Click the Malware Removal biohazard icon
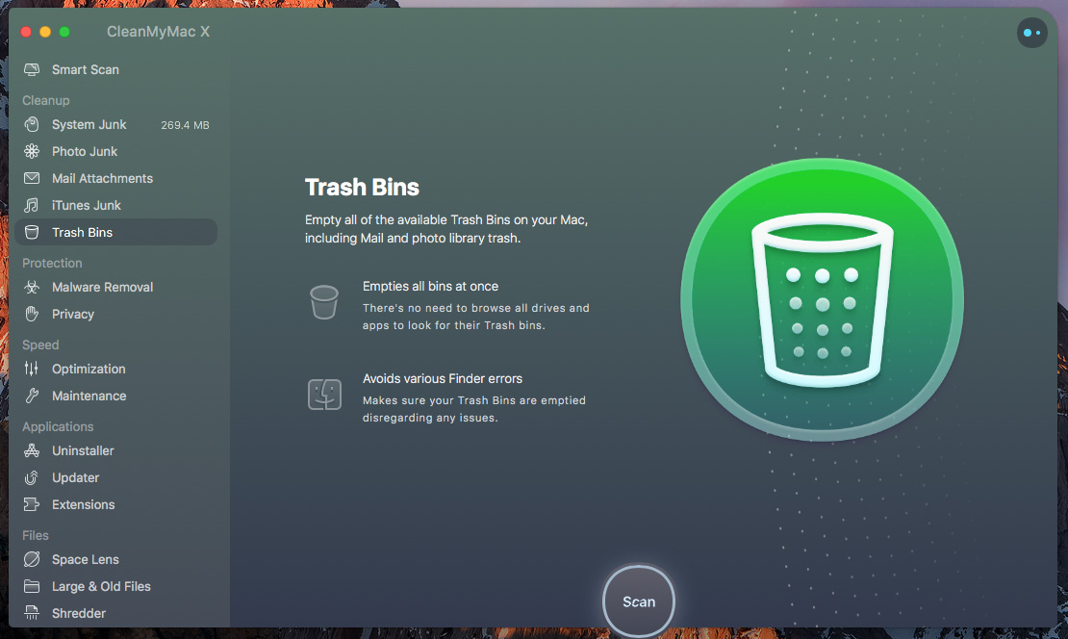Screen dimensions: 1068x639 point(32,287)
